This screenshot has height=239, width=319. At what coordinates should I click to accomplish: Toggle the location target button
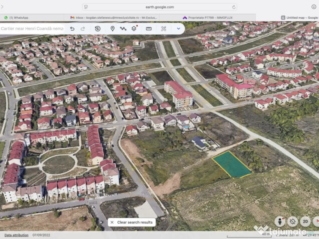tap(293, 221)
